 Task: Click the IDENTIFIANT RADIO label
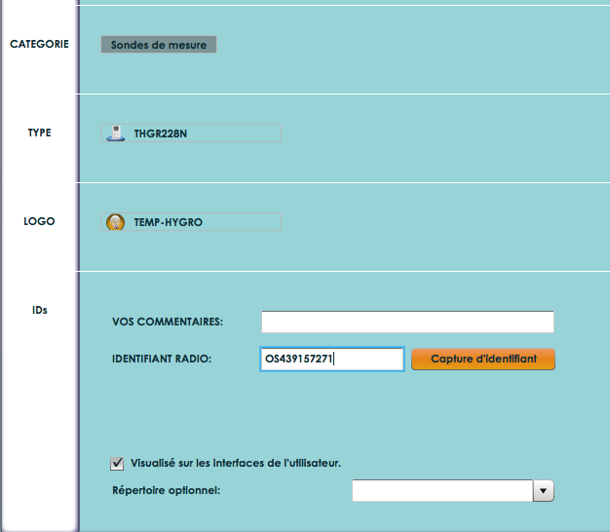click(x=162, y=359)
